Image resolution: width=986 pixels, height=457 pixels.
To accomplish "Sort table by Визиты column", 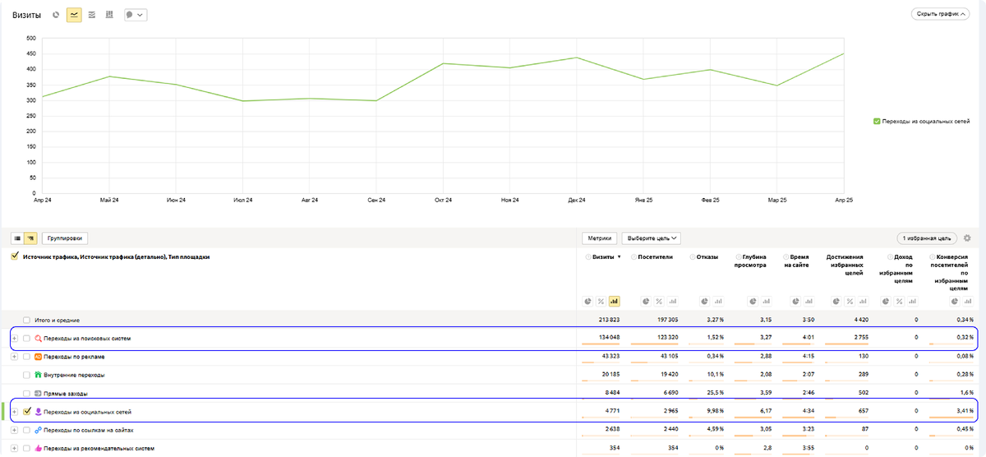I will click(x=605, y=256).
